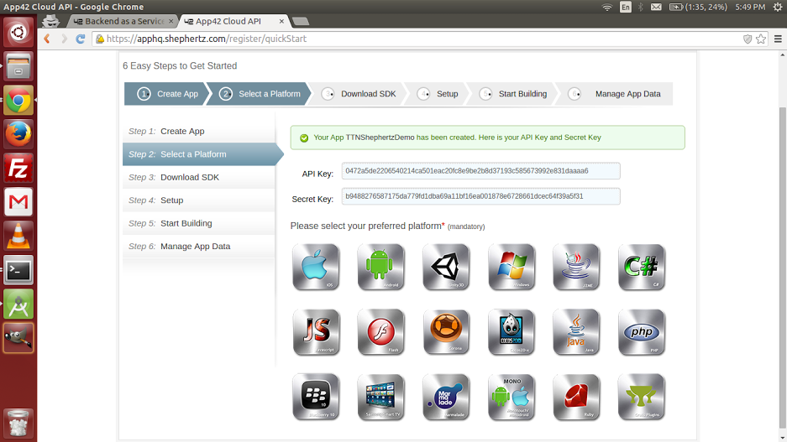Click inside the API Key field
Viewport: 787px width, 442px height.
tap(480, 171)
